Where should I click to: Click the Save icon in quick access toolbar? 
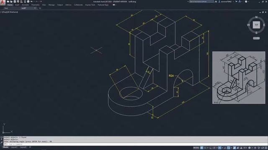(15, 2)
